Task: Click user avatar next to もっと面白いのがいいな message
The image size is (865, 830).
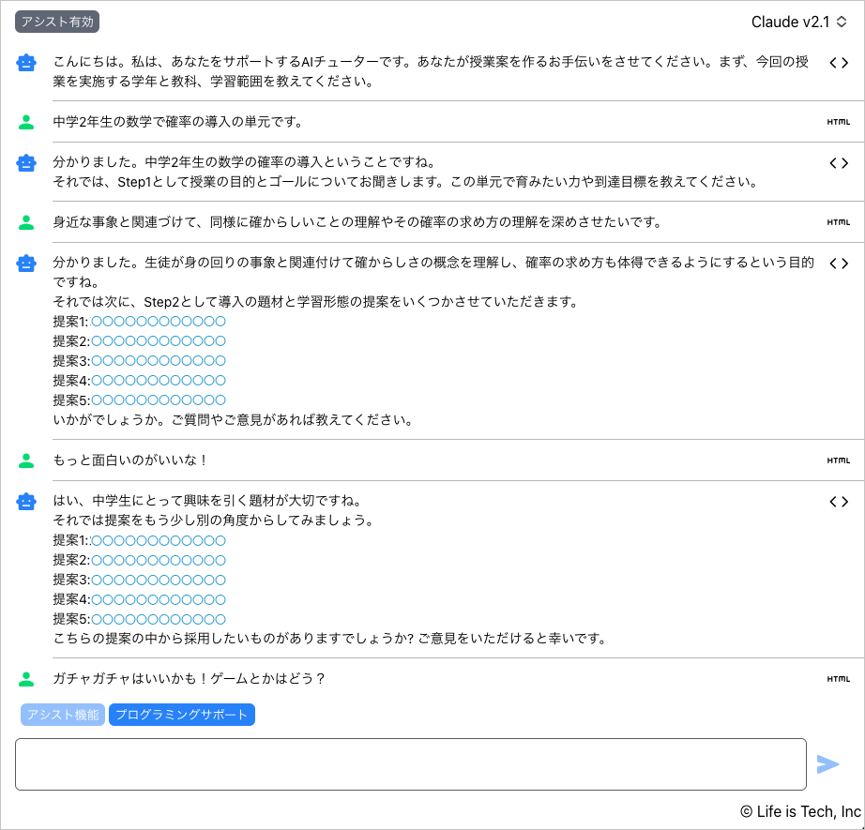Action: coord(25,460)
